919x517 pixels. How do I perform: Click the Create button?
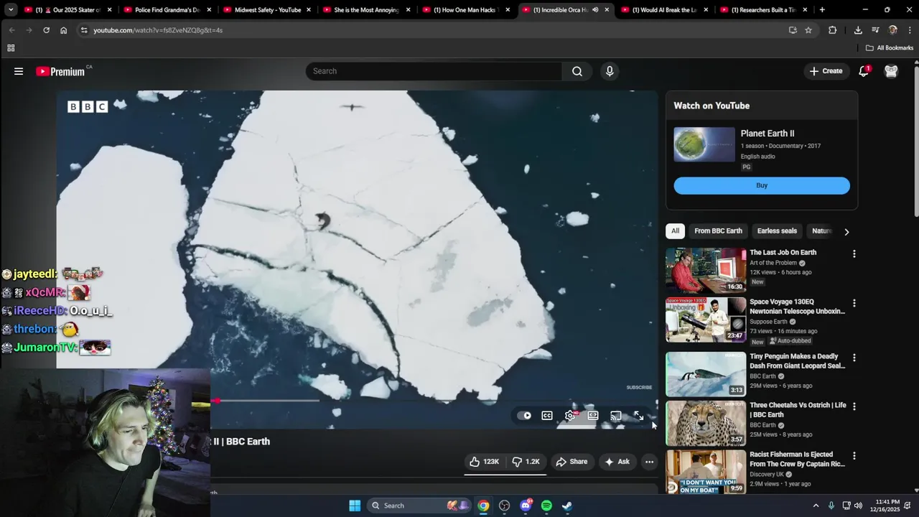[826, 71]
